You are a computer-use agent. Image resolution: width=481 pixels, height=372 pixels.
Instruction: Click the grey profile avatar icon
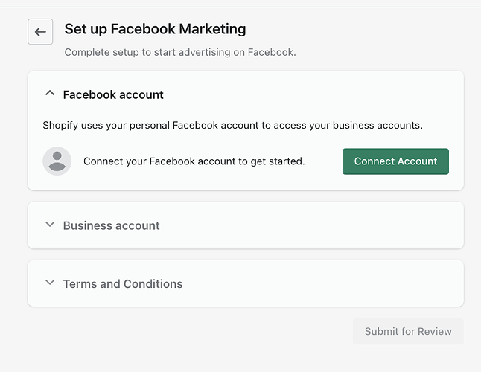[x=57, y=161]
